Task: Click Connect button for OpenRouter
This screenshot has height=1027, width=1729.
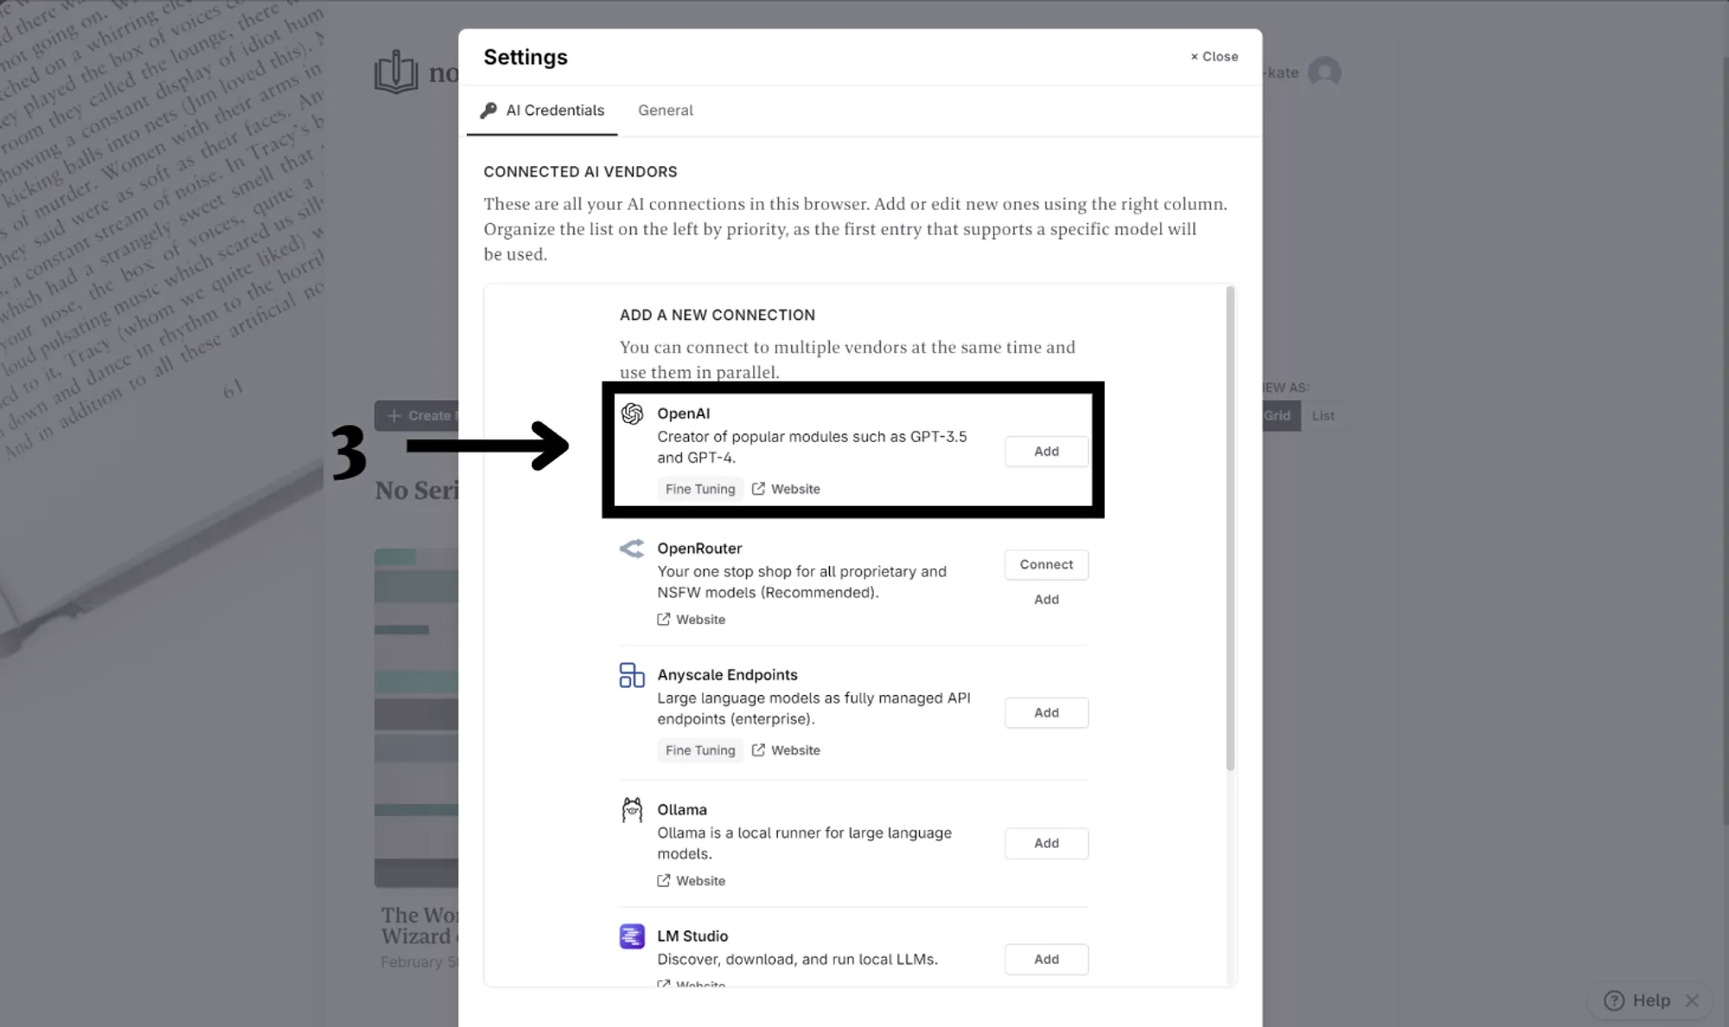Action: click(x=1045, y=564)
